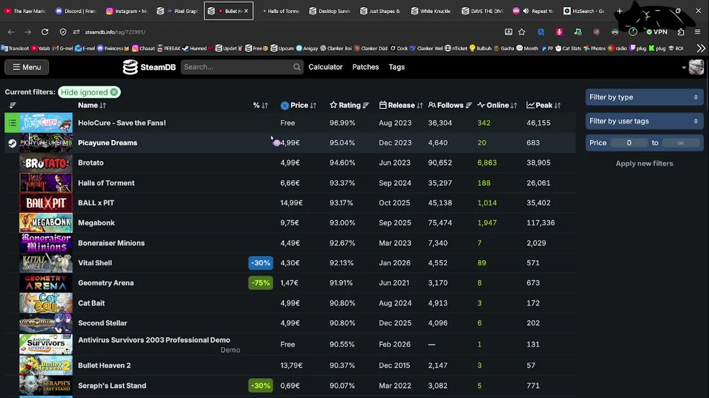Open the Geometry Arena thumbnail
Image resolution: width=709 pixels, height=398 pixels.
tap(46, 283)
